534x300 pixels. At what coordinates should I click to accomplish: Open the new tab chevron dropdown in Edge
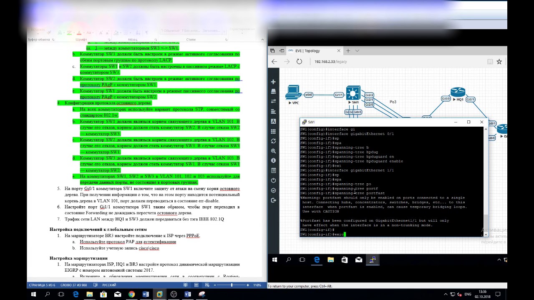coord(357,51)
